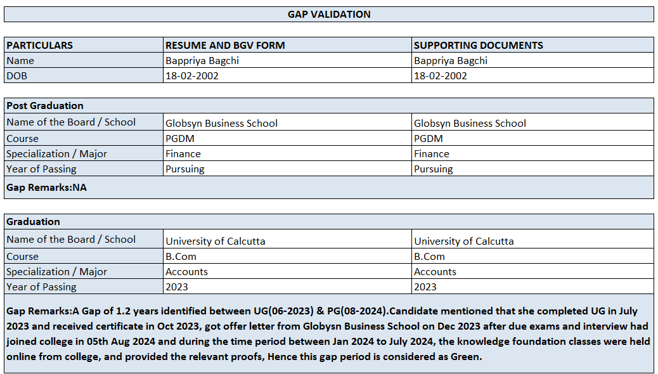Click the 1.2 years gap remarks paragraph
Screen dimensions: 658x374
pos(328,333)
